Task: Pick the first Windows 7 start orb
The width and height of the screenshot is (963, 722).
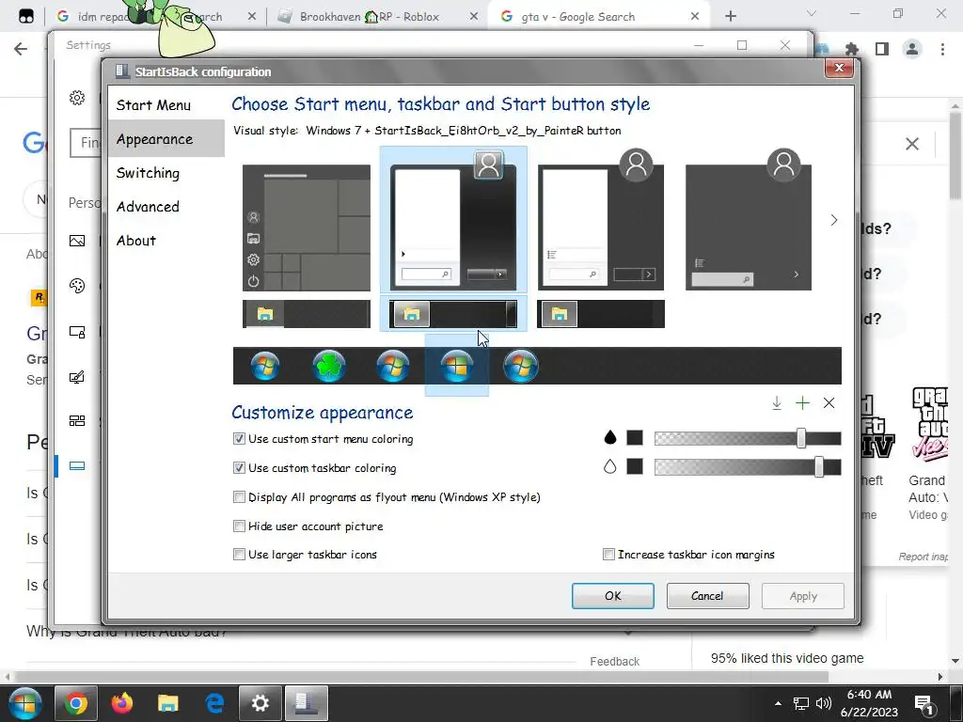Action: tap(265, 366)
